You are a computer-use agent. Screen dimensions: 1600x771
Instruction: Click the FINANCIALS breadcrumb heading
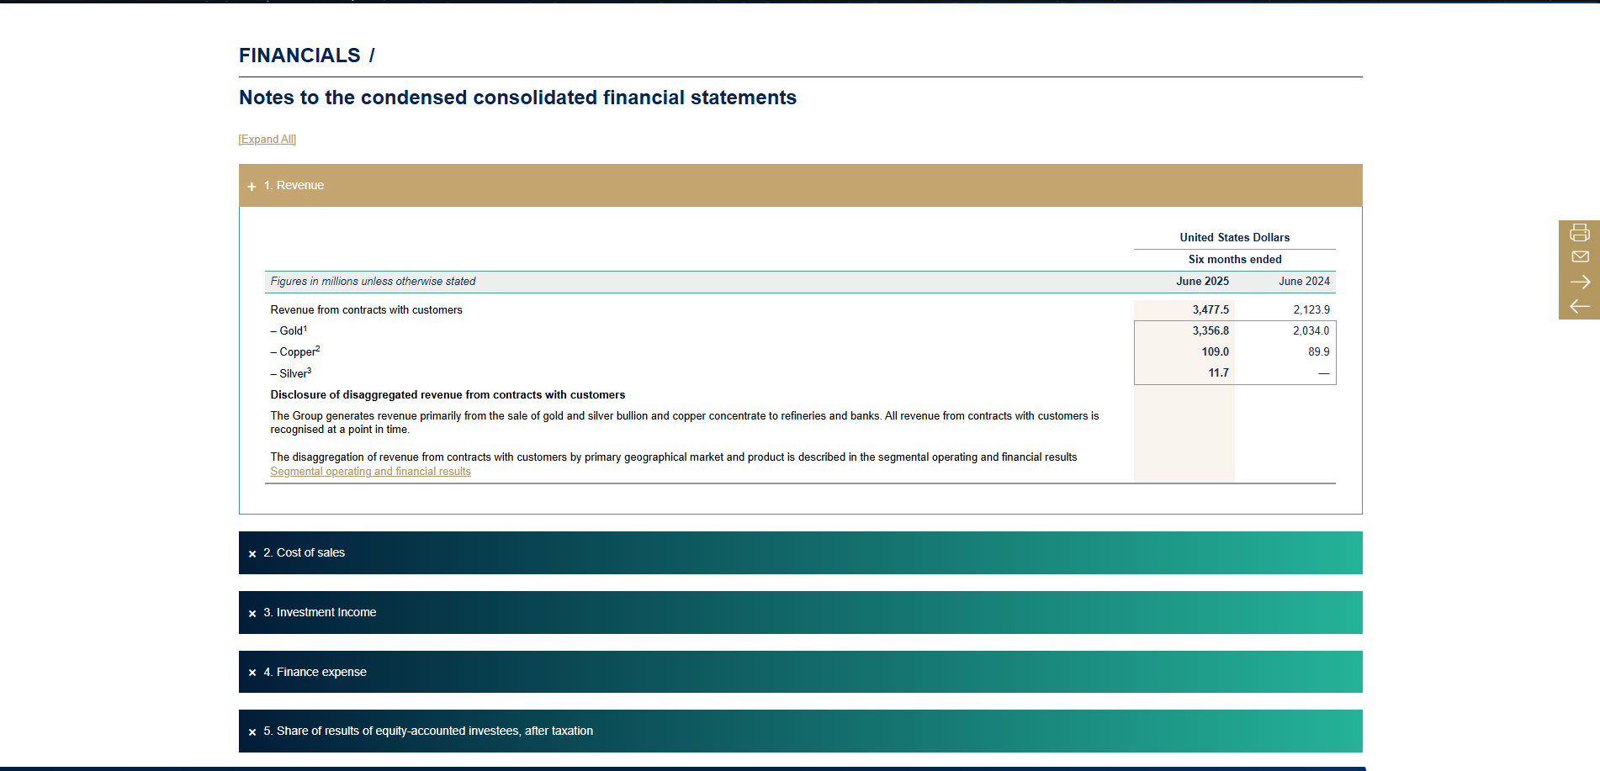[x=299, y=55]
